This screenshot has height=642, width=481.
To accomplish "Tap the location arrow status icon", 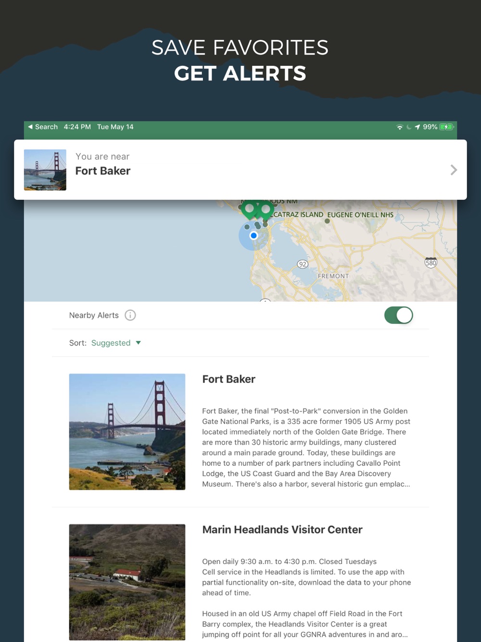I will click(x=417, y=127).
